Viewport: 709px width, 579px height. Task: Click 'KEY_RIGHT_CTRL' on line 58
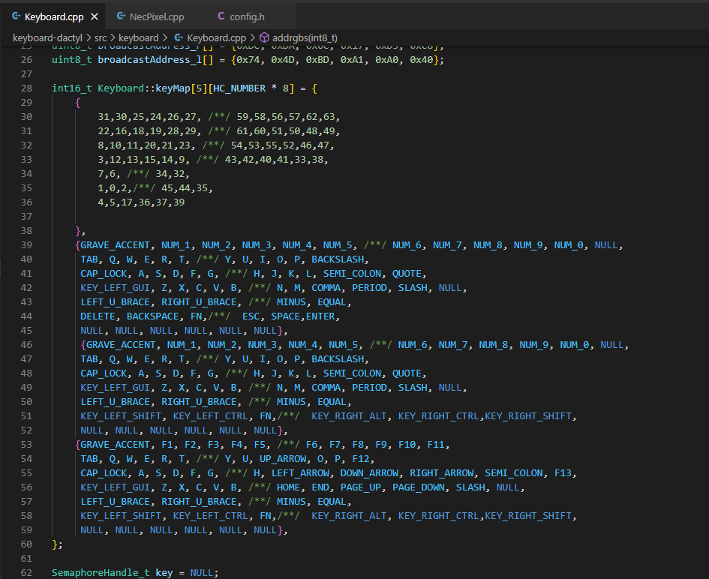tap(439, 516)
